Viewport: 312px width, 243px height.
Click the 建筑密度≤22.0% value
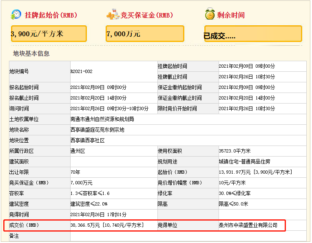click(89, 204)
